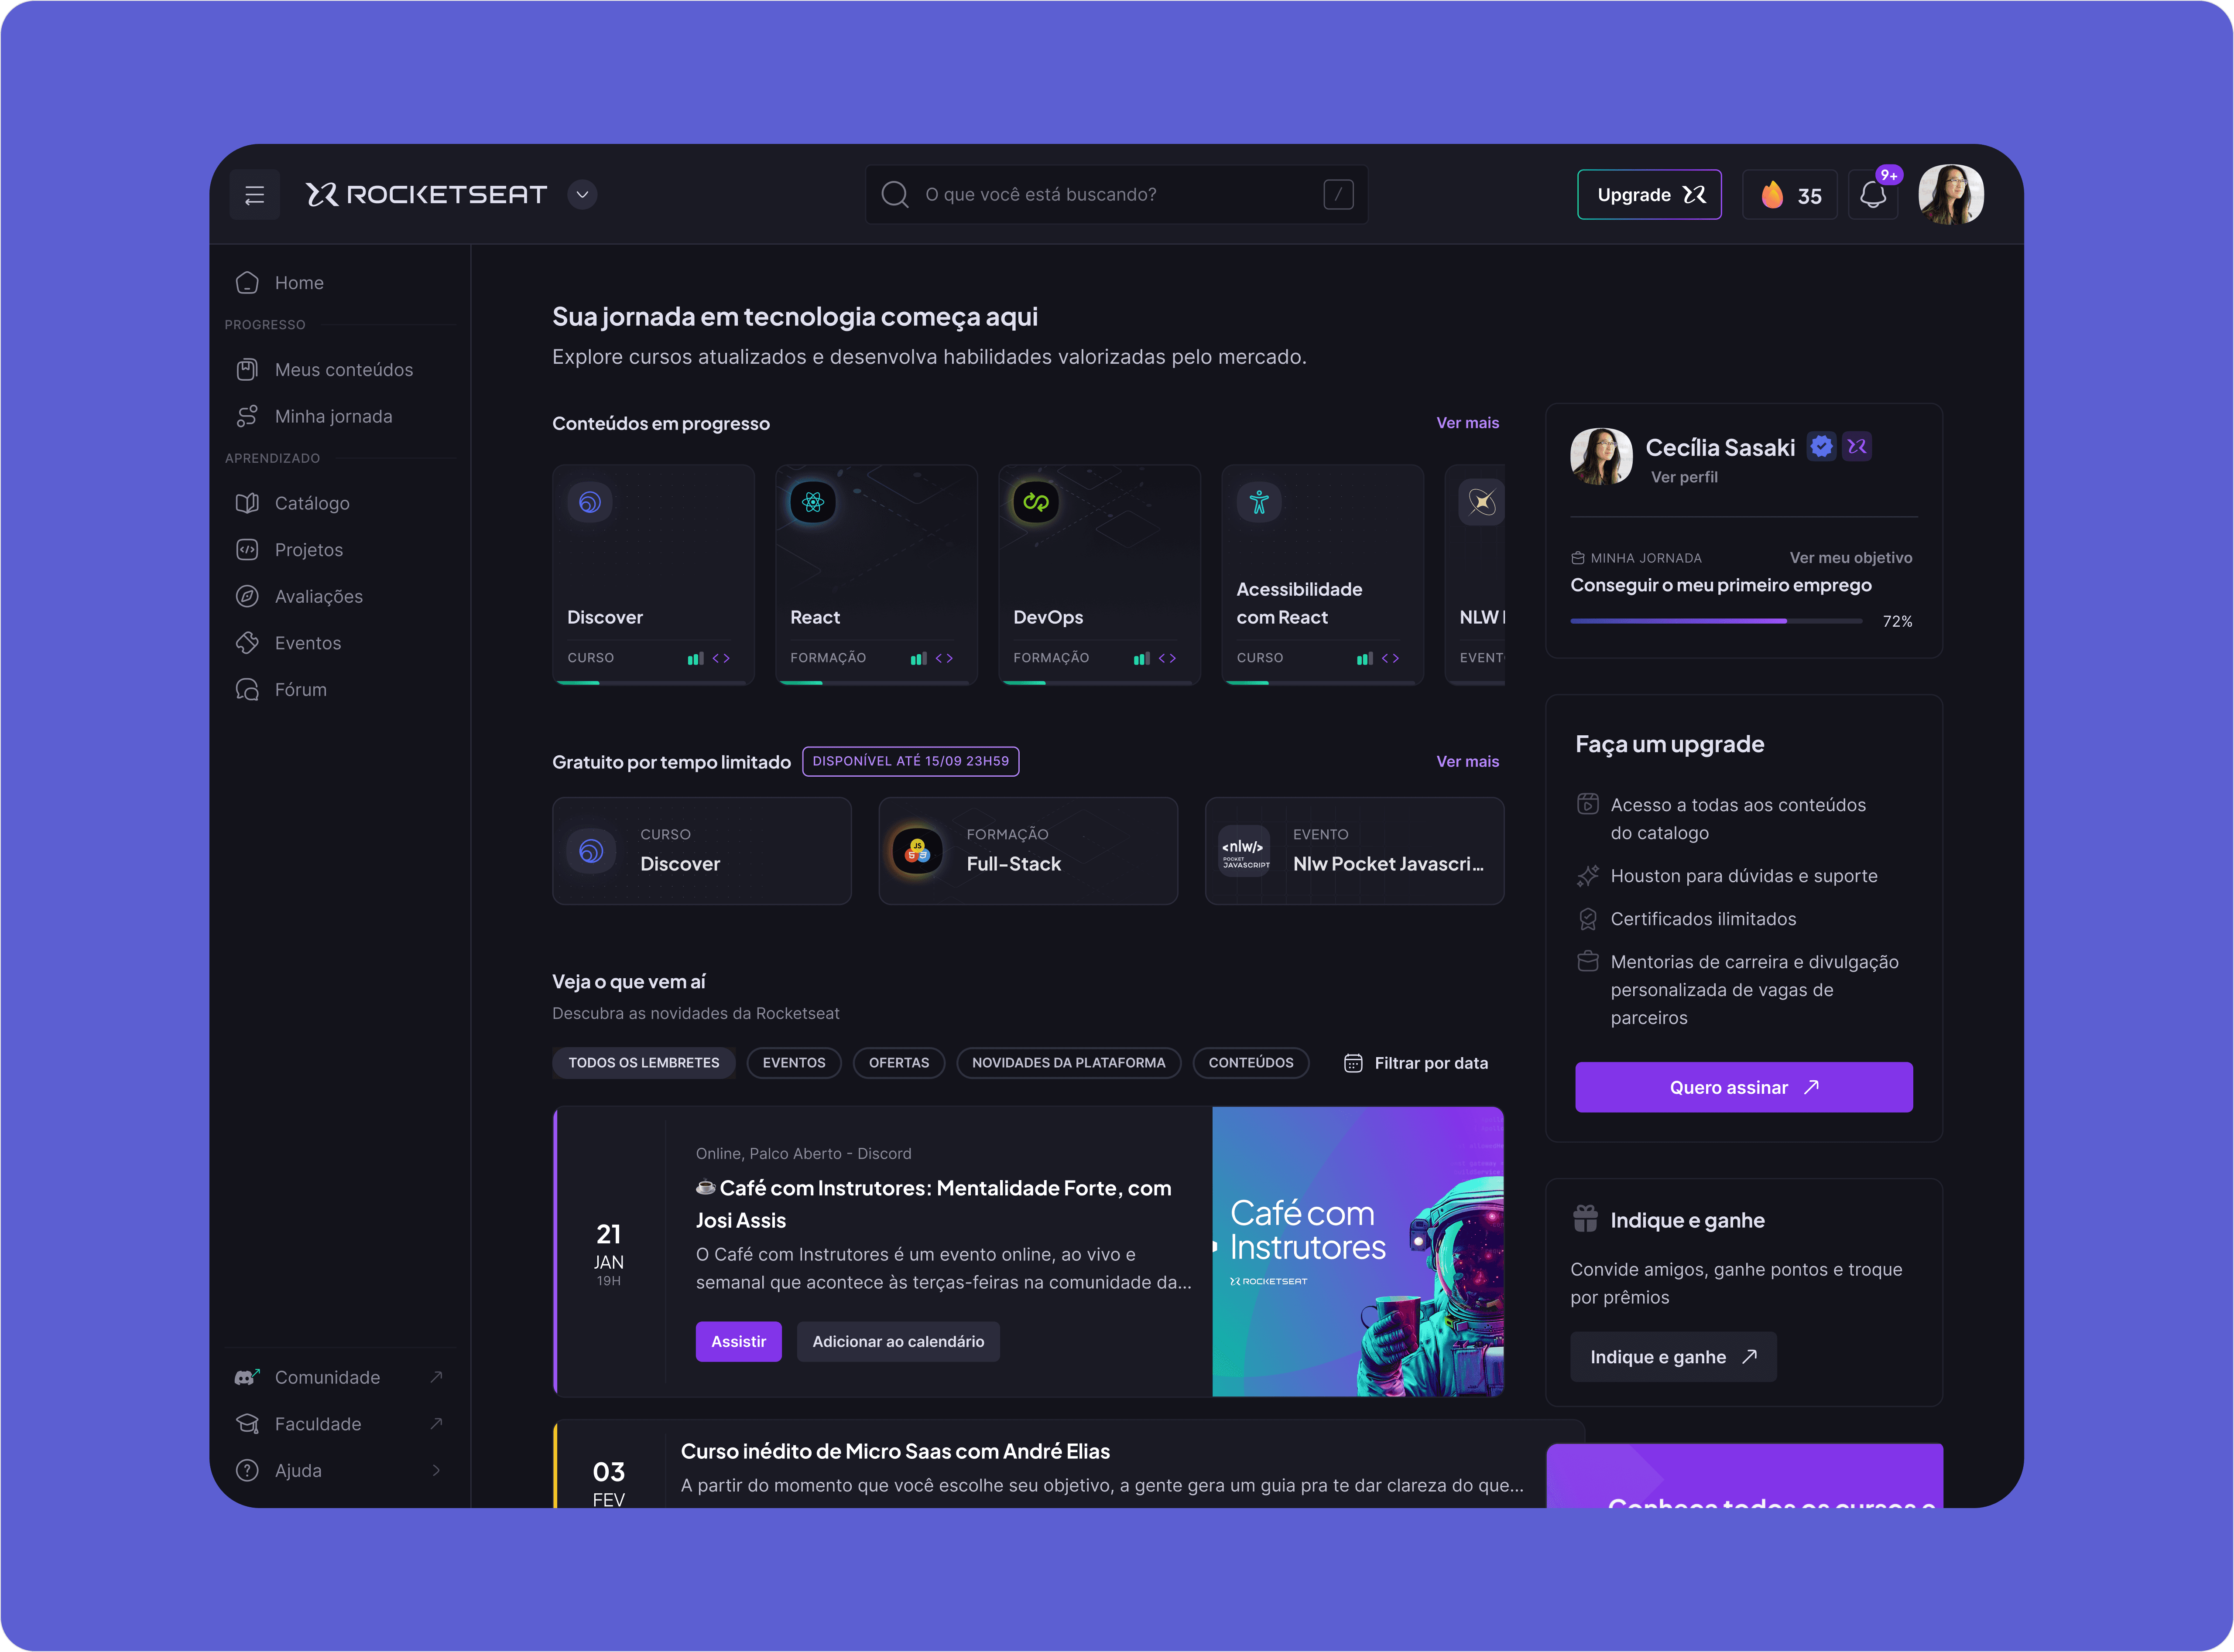The image size is (2234, 1652).
Task: Select the Acessibilidade com React icon
Action: click(x=1258, y=502)
